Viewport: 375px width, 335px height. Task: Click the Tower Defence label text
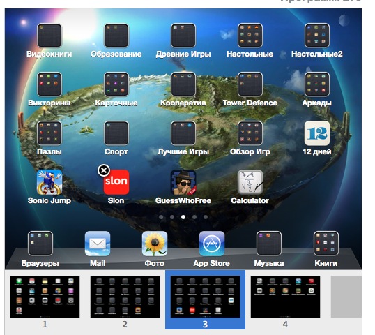[x=250, y=103]
